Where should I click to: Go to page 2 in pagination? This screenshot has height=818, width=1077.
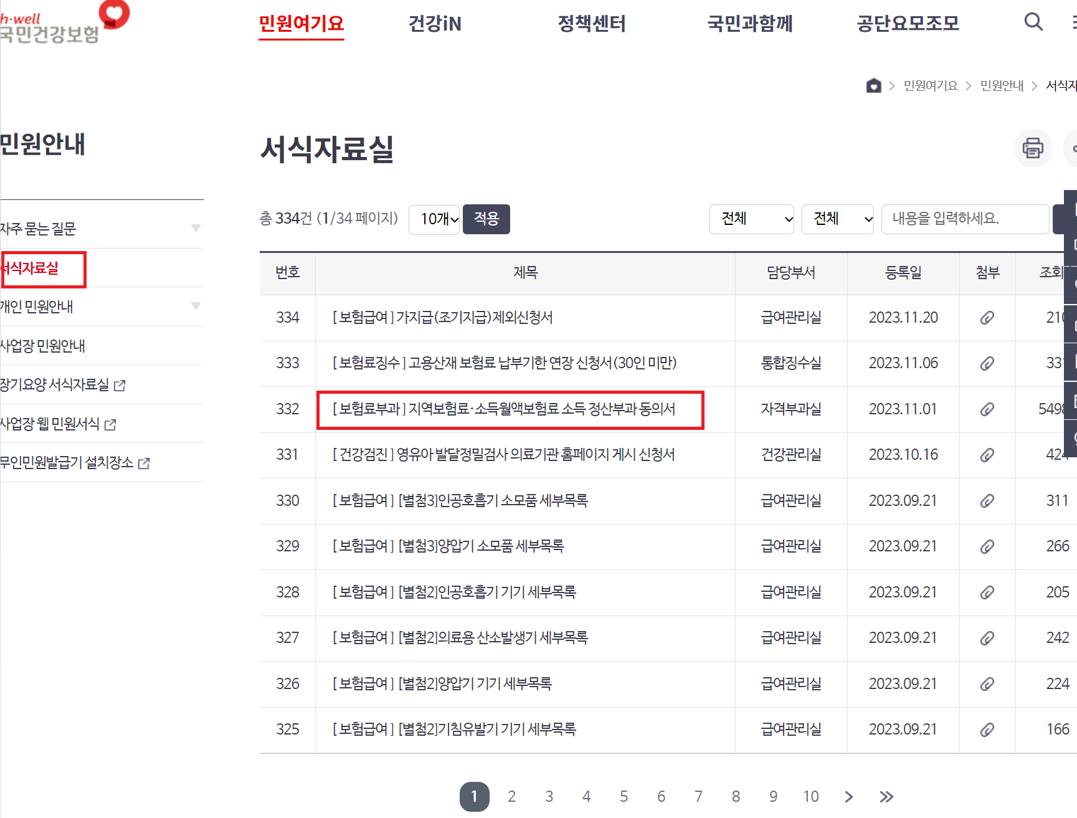pyautogui.click(x=512, y=796)
